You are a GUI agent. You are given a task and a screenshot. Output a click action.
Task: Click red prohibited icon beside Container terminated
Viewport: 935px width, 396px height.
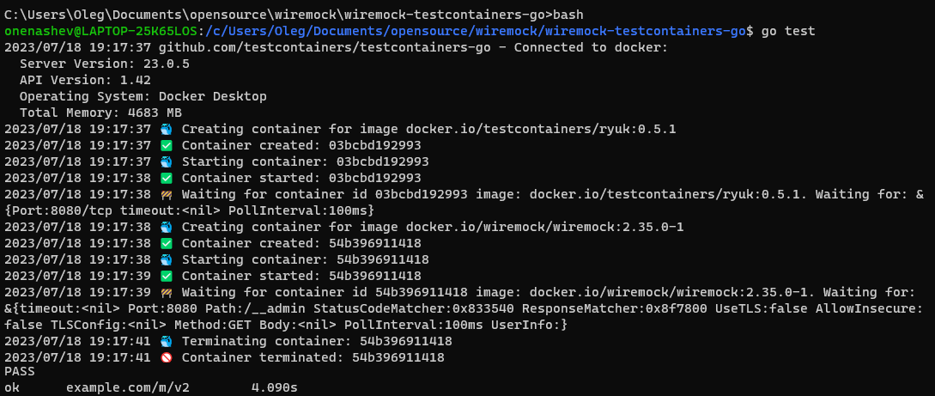click(x=167, y=358)
